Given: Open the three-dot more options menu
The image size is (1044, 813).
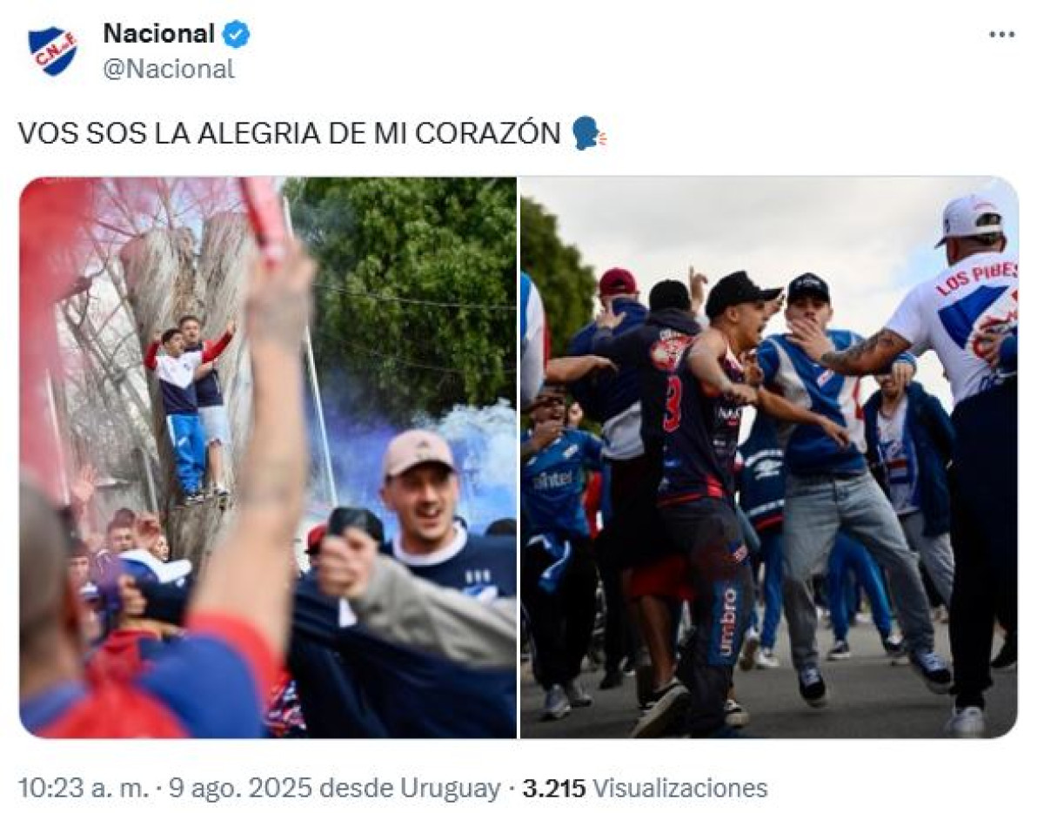Looking at the screenshot, I should 1001,34.
